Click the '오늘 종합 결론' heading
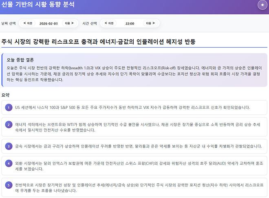This screenshot has height=198, width=269. coord(20,60)
